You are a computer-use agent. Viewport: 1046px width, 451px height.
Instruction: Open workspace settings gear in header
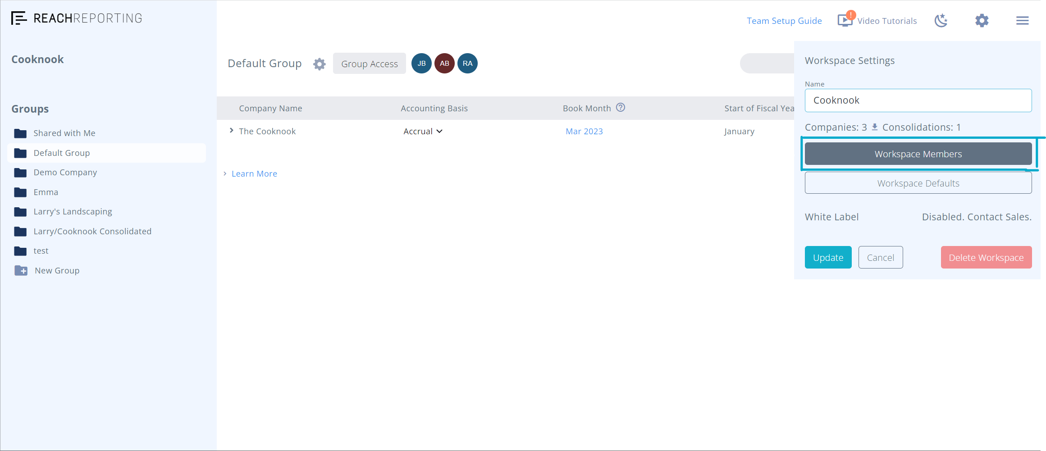click(x=982, y=20)
